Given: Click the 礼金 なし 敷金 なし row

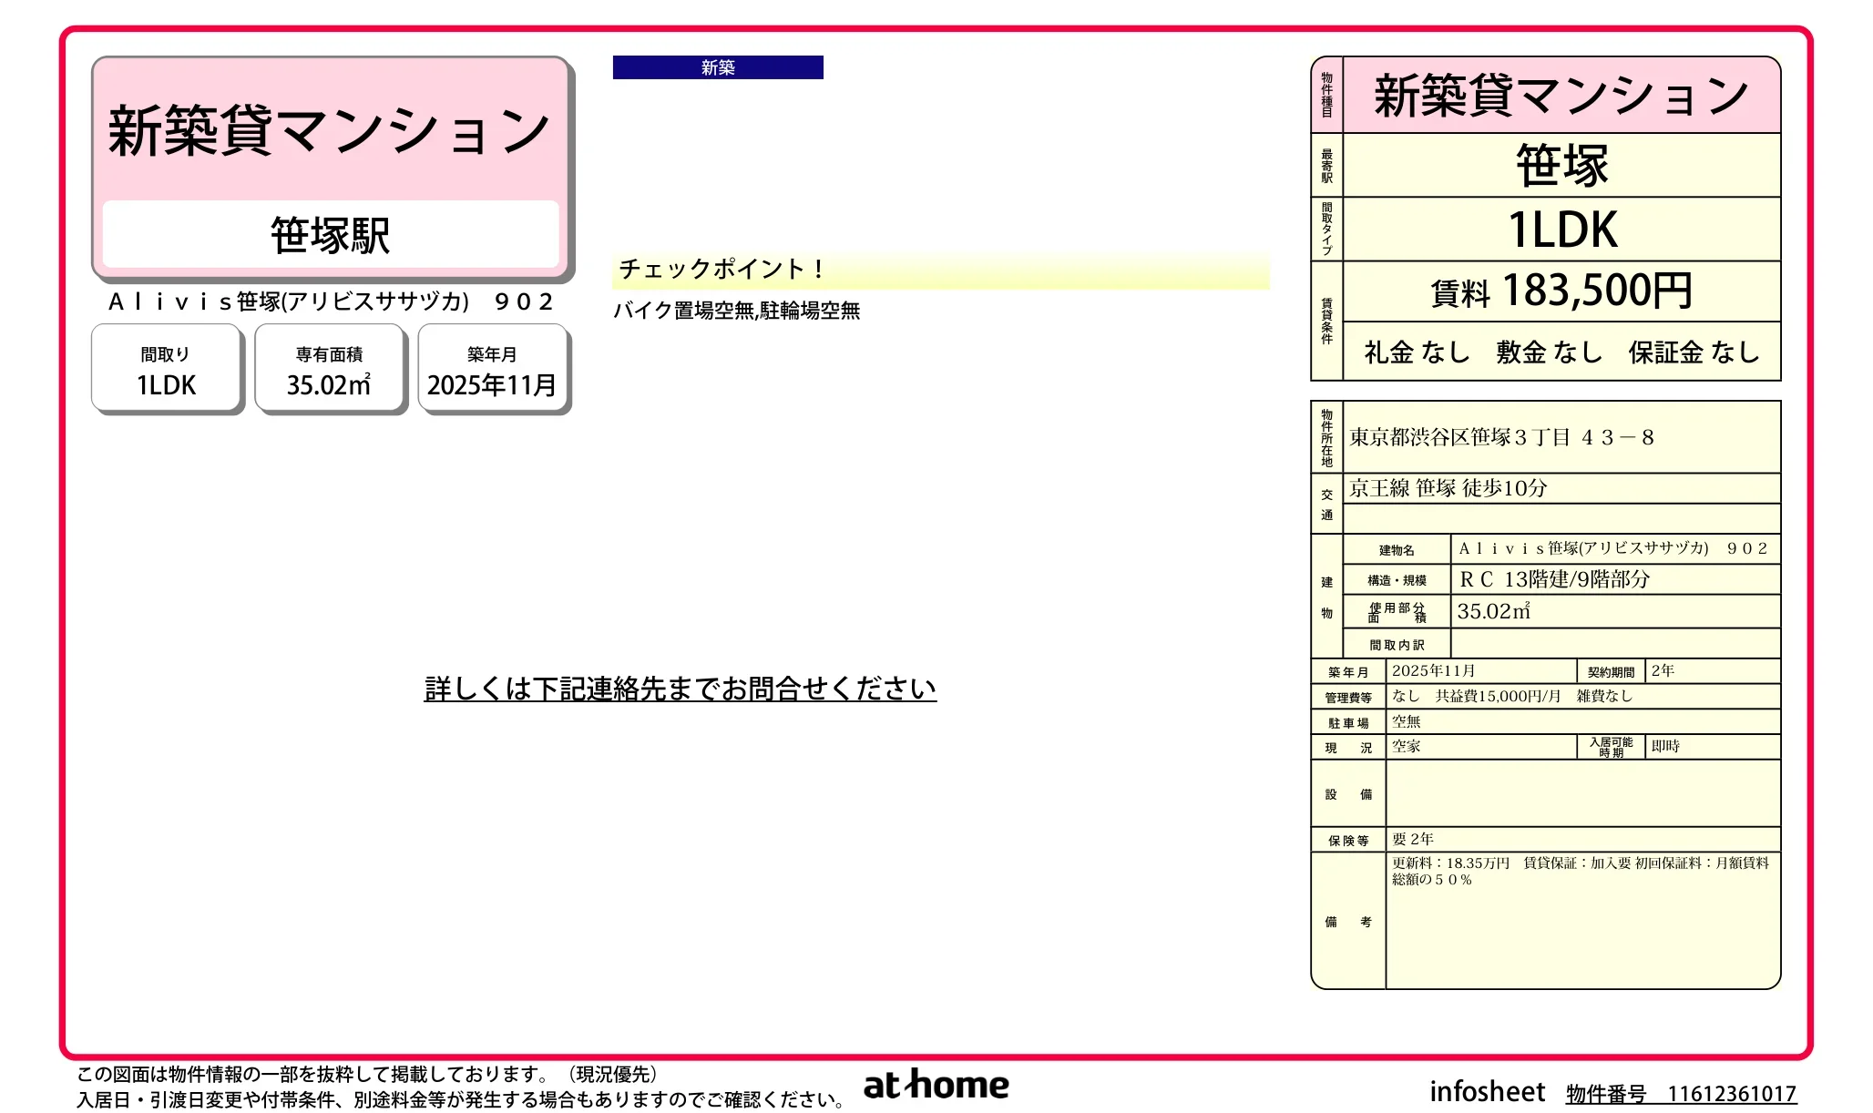Looking at the screenshot, I should pos(1561,352).
